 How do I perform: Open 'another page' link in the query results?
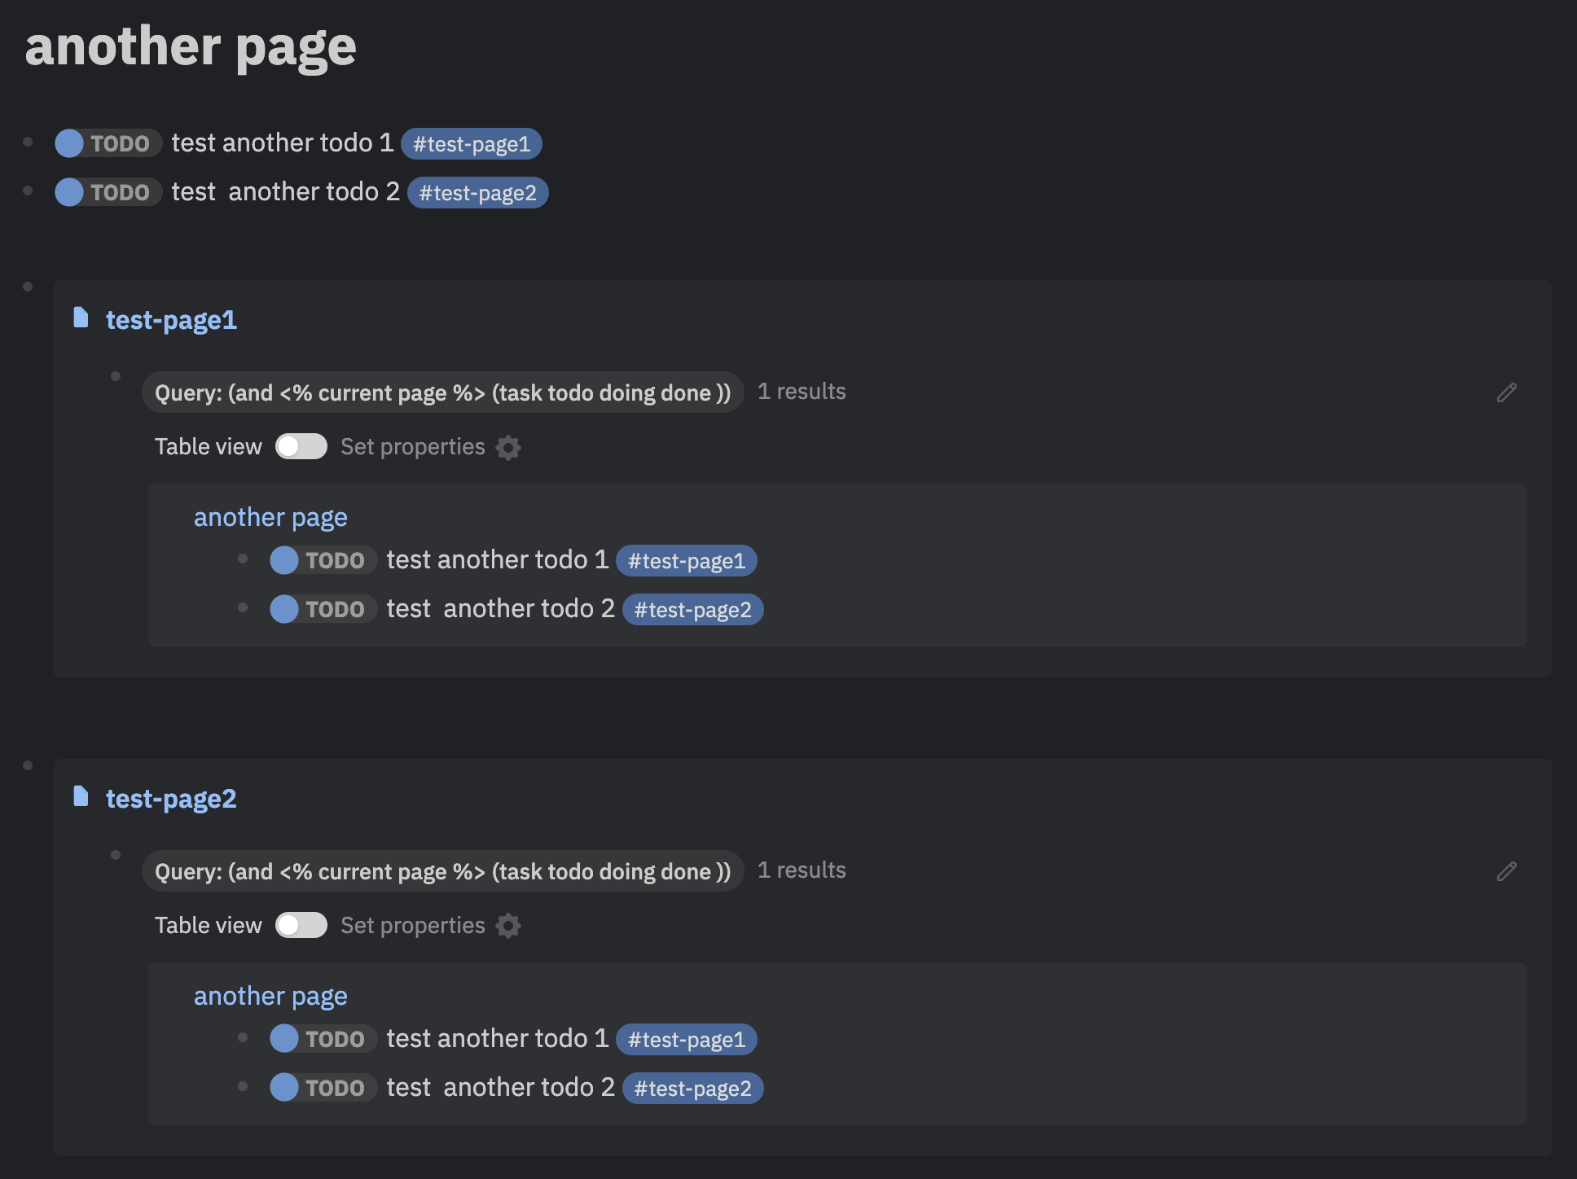tap(270, 517)
